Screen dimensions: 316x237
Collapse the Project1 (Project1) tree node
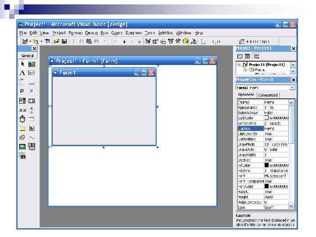[239, 65]
